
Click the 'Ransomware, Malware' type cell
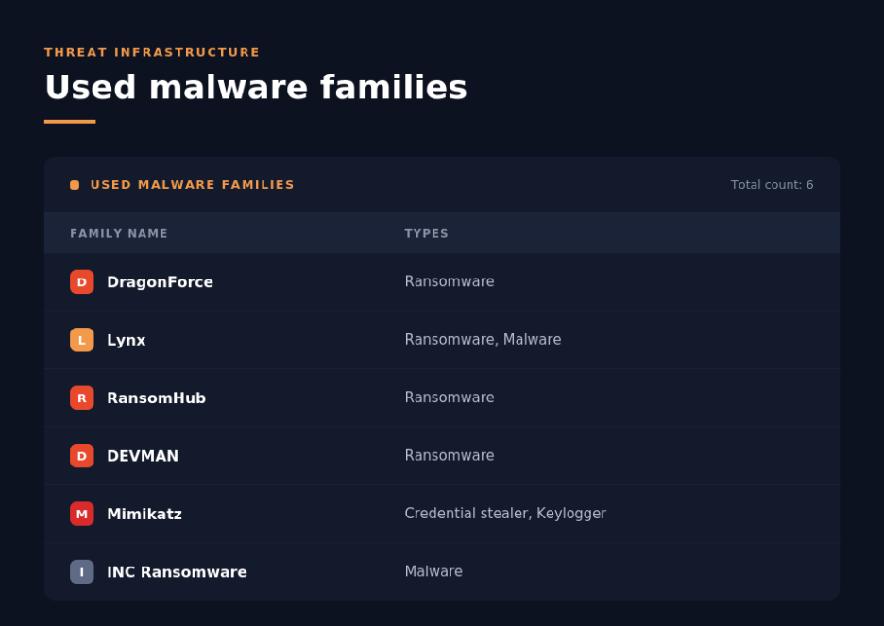pos(483,339)
